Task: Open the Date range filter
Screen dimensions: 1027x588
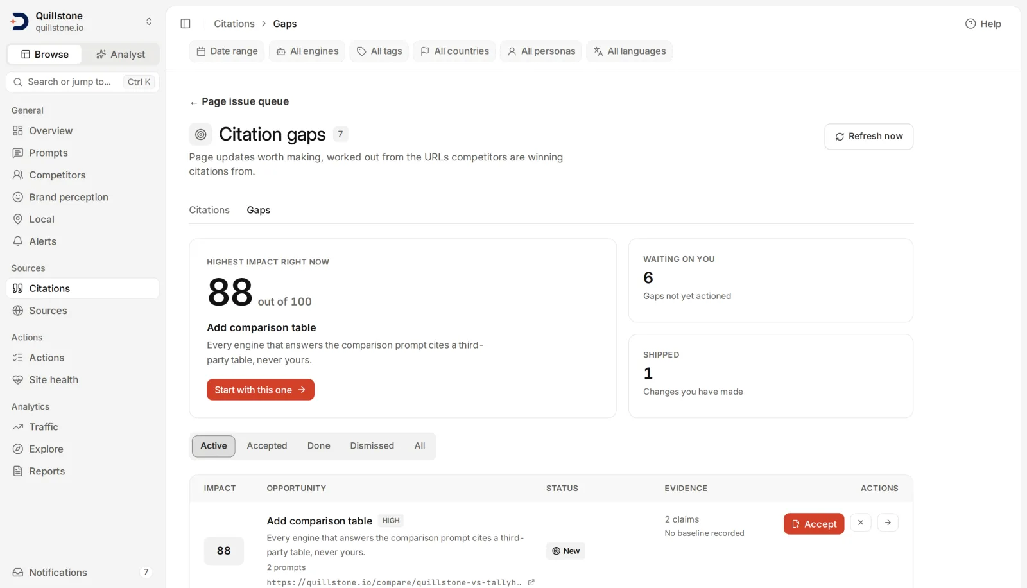Action: [x=227, y=51]
